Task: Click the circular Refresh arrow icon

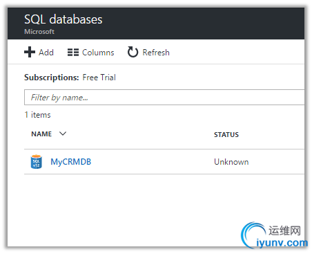Action: tap(133, 52)
